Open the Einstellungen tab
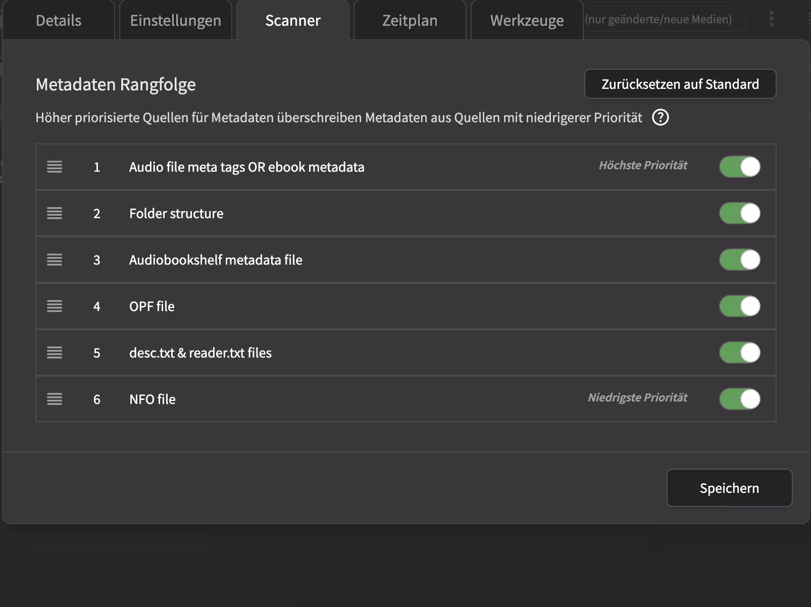 [x=175, y=21]
